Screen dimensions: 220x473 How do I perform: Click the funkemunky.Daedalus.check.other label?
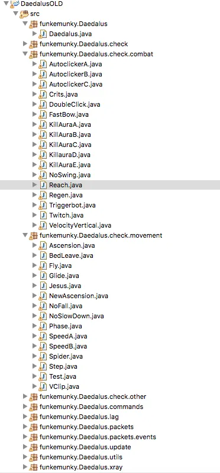[x=93, y=397]
